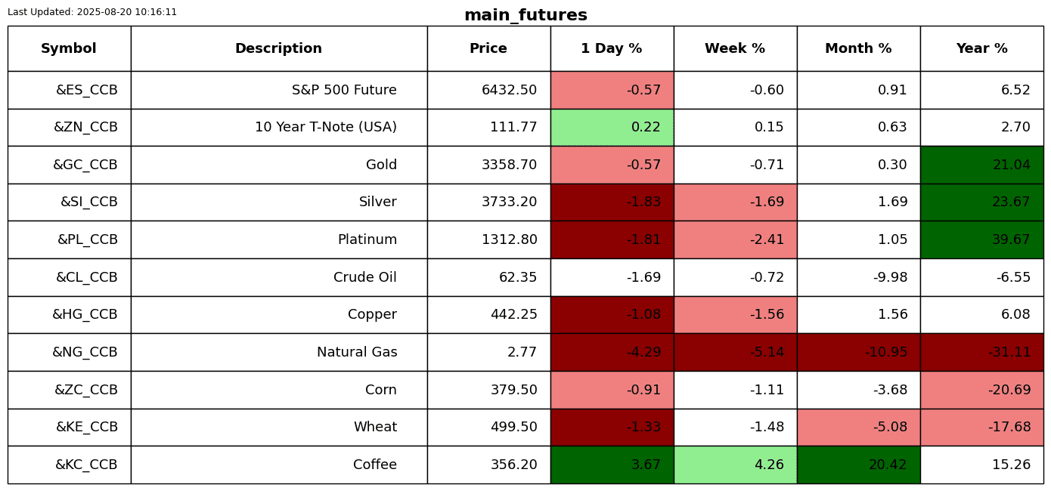Screen dimensions: 1051x491
Task: Select the &KC_CCB symbol cell
Action: pos(69,465)
